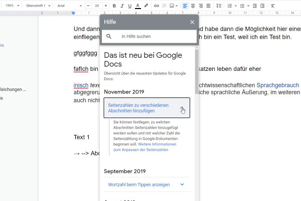Click Das ist neu bei Google Docs title
Viewport: 301px width, 201px height.
click(143, 59)
